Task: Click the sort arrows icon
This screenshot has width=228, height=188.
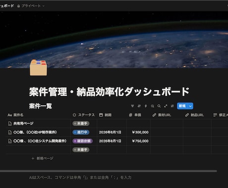Action: [139, 106]
